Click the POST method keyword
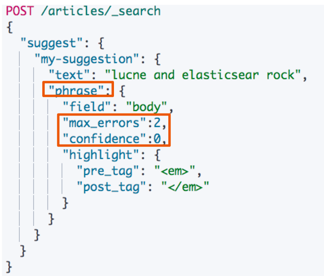Image resolution: width=324 pixels, height=276 pixels. tap(20, 11)
